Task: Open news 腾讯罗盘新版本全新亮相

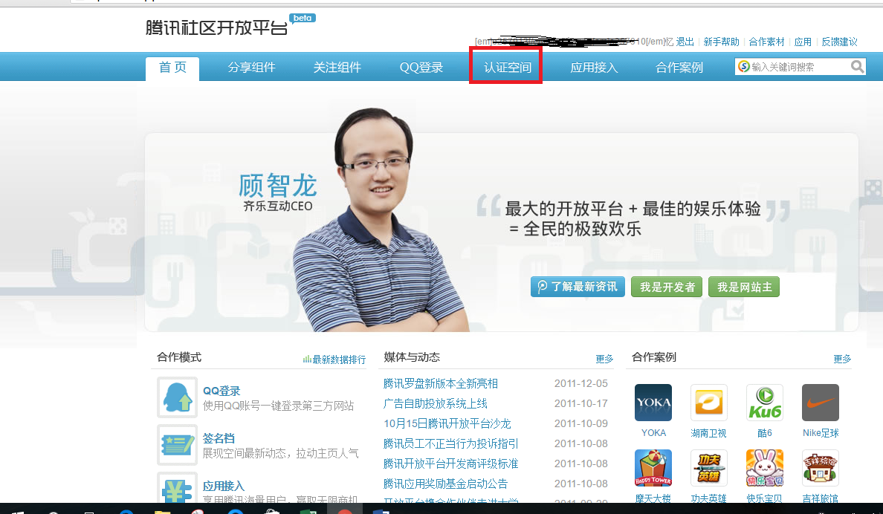Action: [440, 383]
